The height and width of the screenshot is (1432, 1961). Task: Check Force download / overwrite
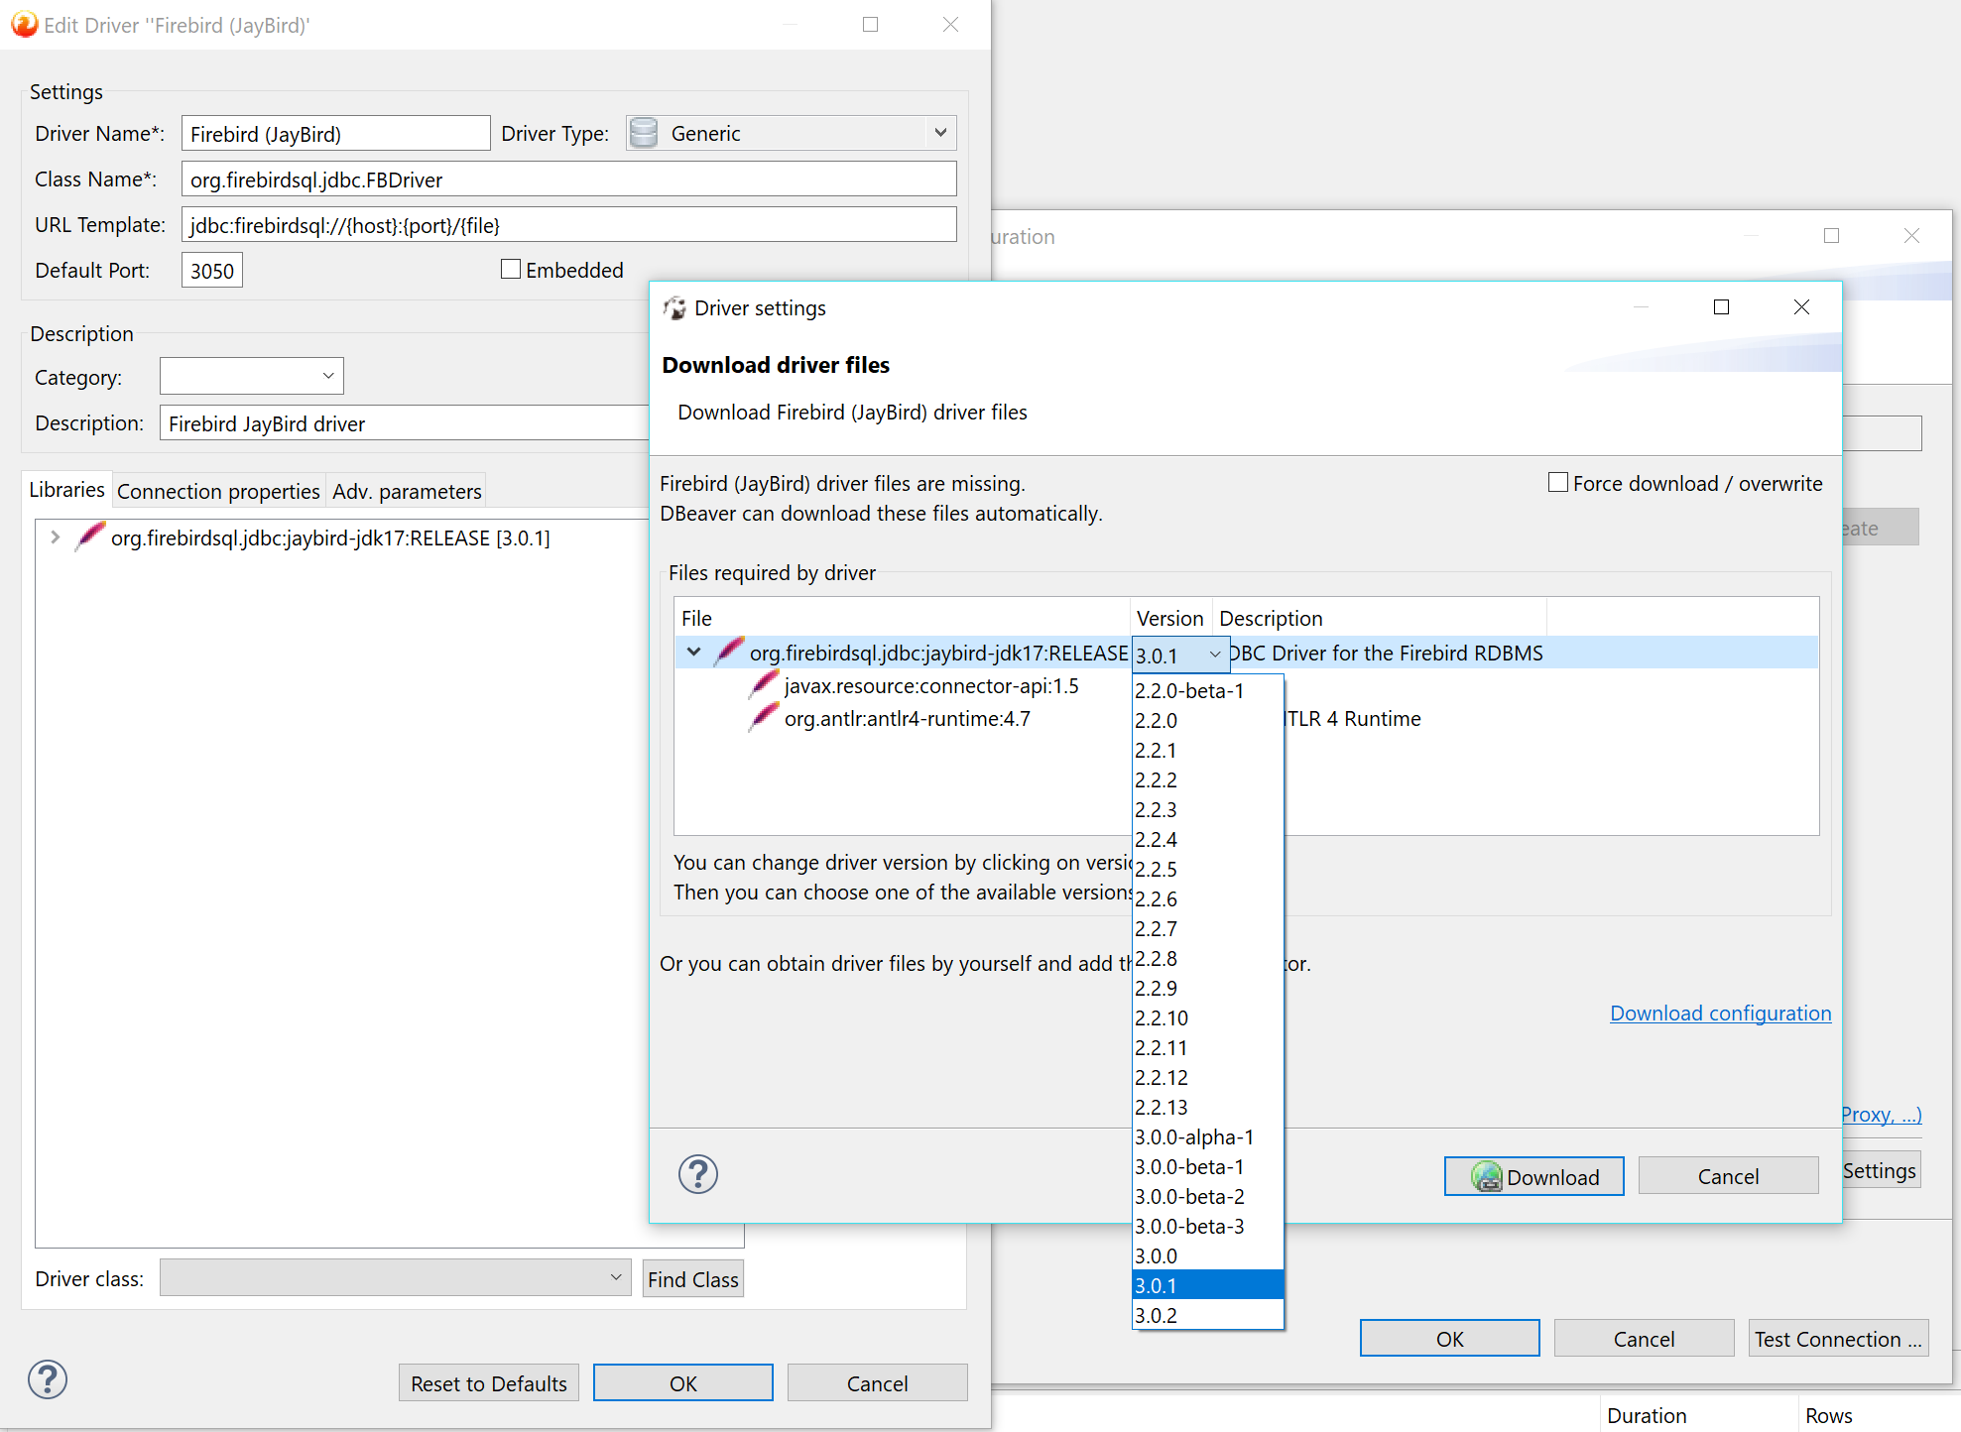coord(1558,483)
